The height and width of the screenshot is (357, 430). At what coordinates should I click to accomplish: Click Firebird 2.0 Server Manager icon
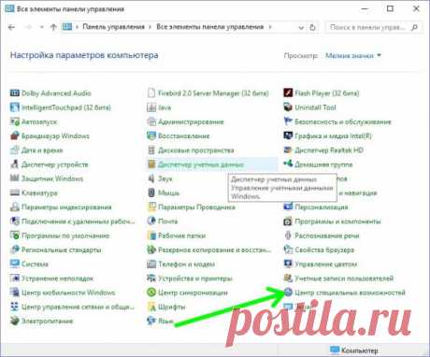[151, 93]
